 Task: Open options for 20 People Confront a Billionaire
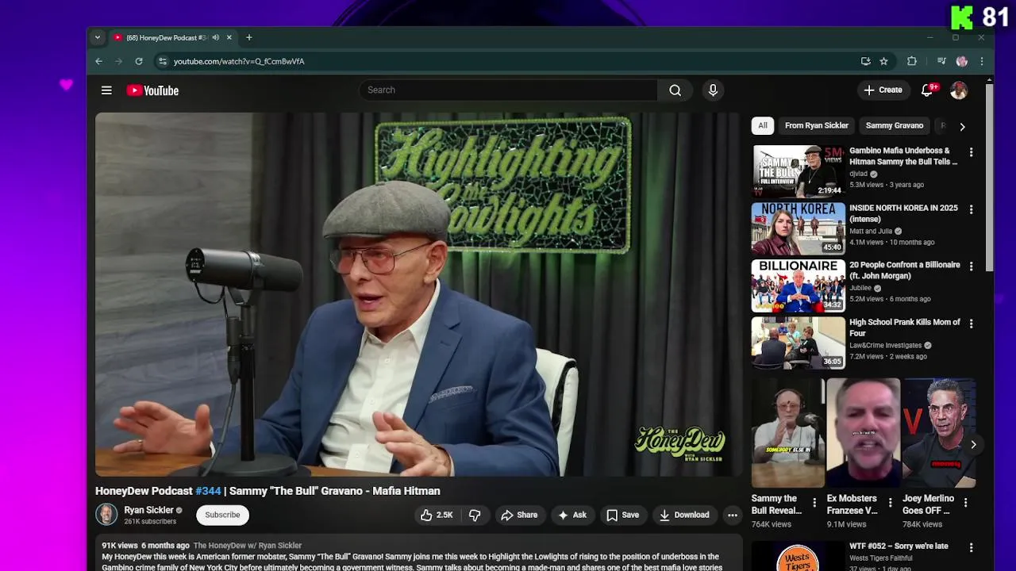(x=971, y=266)
